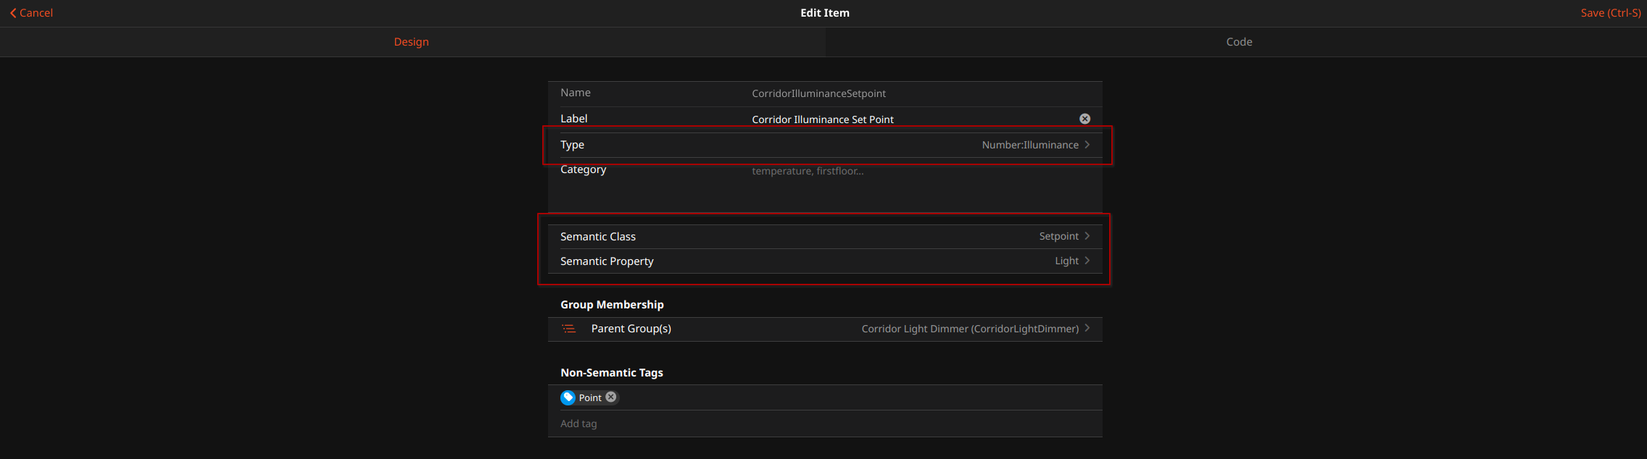
Task: Click the chevron arrow next to Light
Action: [x=1087, y=261]
